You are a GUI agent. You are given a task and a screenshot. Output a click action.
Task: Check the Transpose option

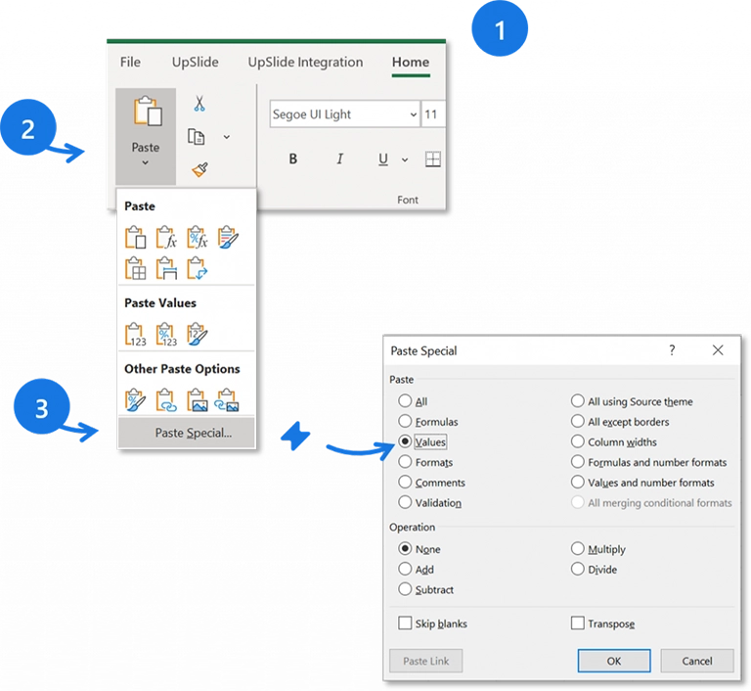578,623
